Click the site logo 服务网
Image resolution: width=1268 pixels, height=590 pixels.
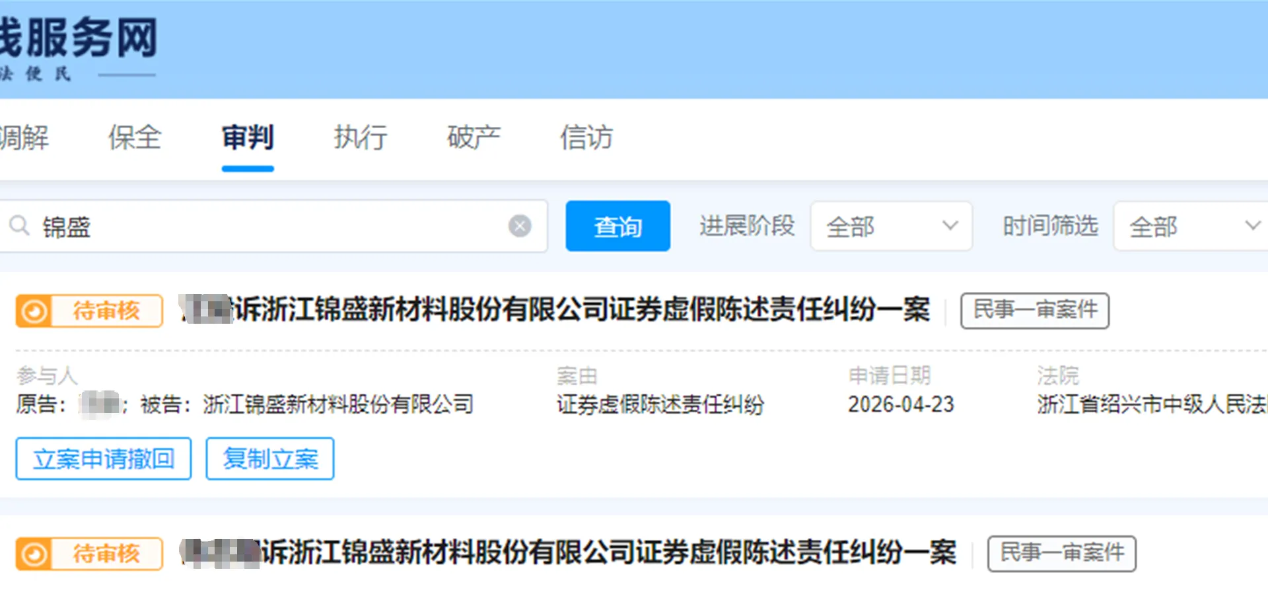pos(79,37)
